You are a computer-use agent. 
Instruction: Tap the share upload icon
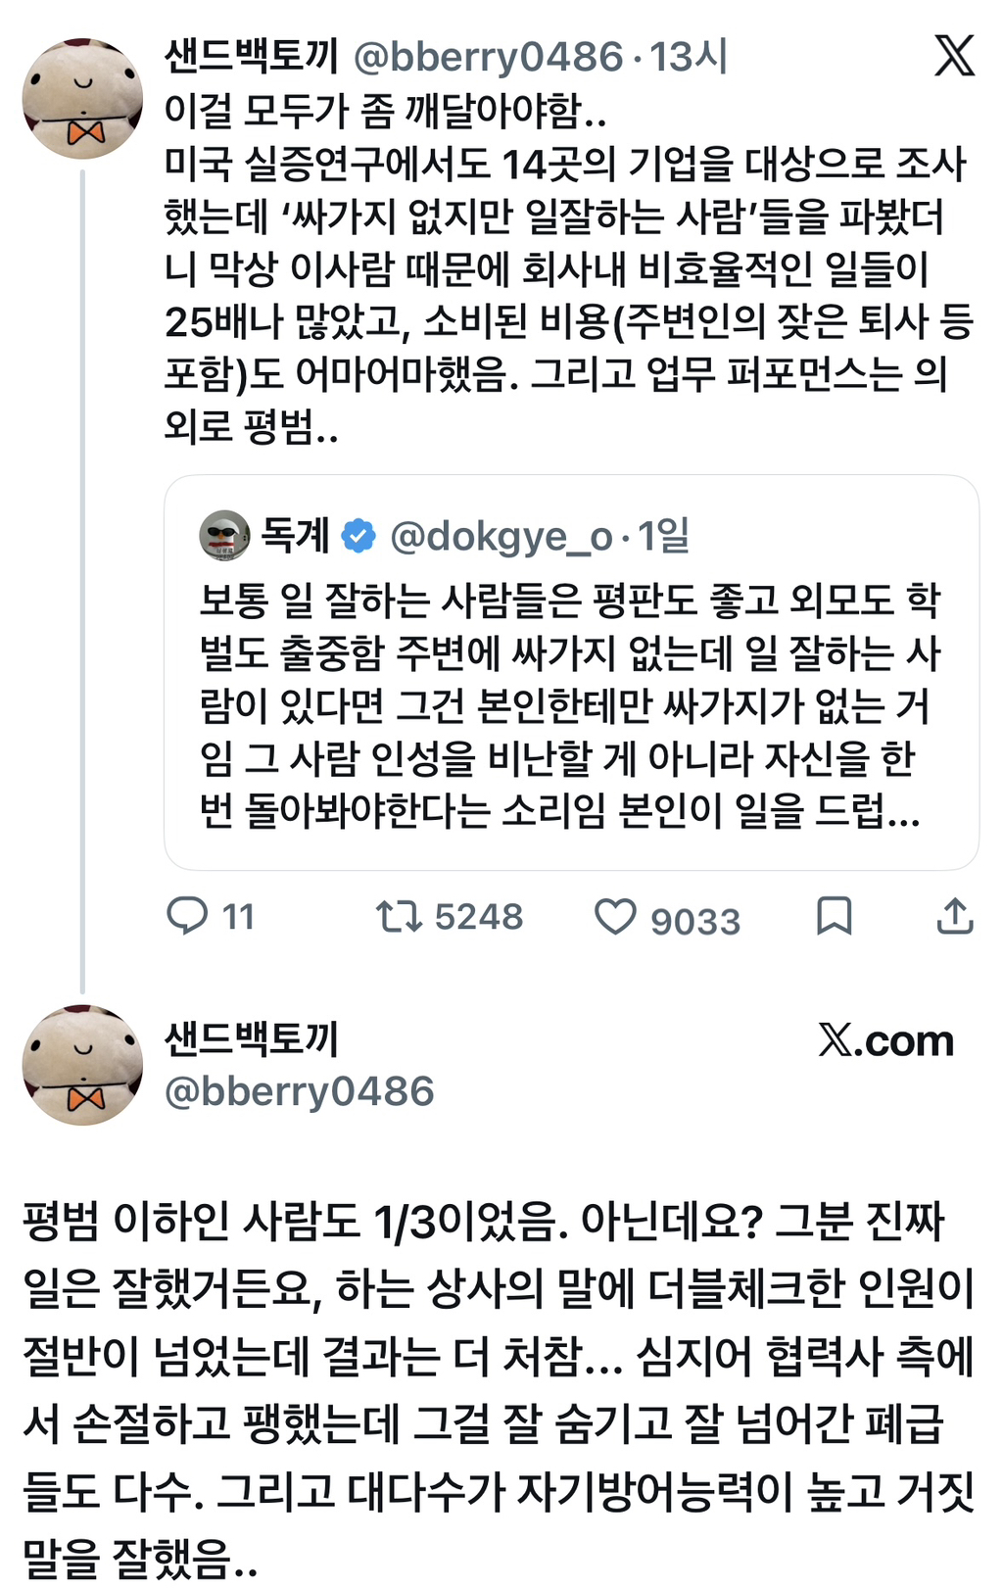click(954, 916)
